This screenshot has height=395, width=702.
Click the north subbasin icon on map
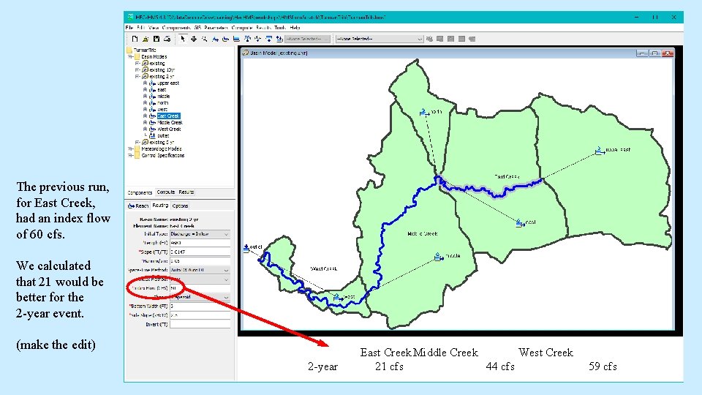click(x=424, y=112)
